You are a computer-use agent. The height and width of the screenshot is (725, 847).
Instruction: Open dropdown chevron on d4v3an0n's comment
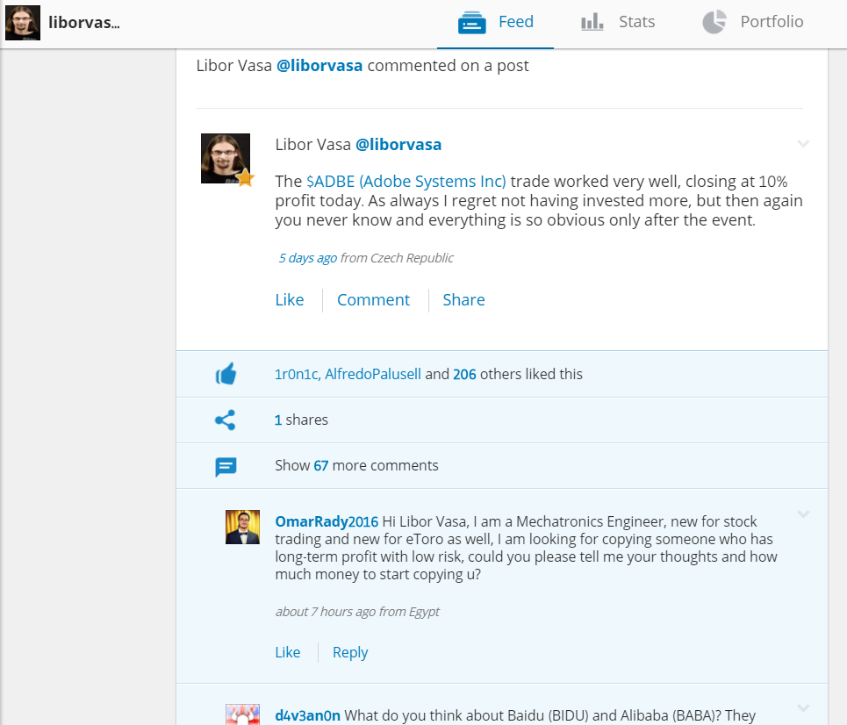(802, 707)
